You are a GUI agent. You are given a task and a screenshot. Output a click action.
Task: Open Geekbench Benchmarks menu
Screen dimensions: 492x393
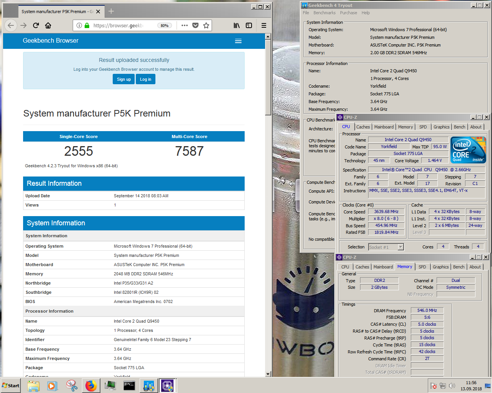pyautogui.click(x=324, y=13)
